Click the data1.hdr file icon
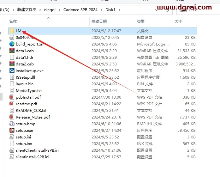The height and width of the screenshot is (177, 220). tap(12, 57)
